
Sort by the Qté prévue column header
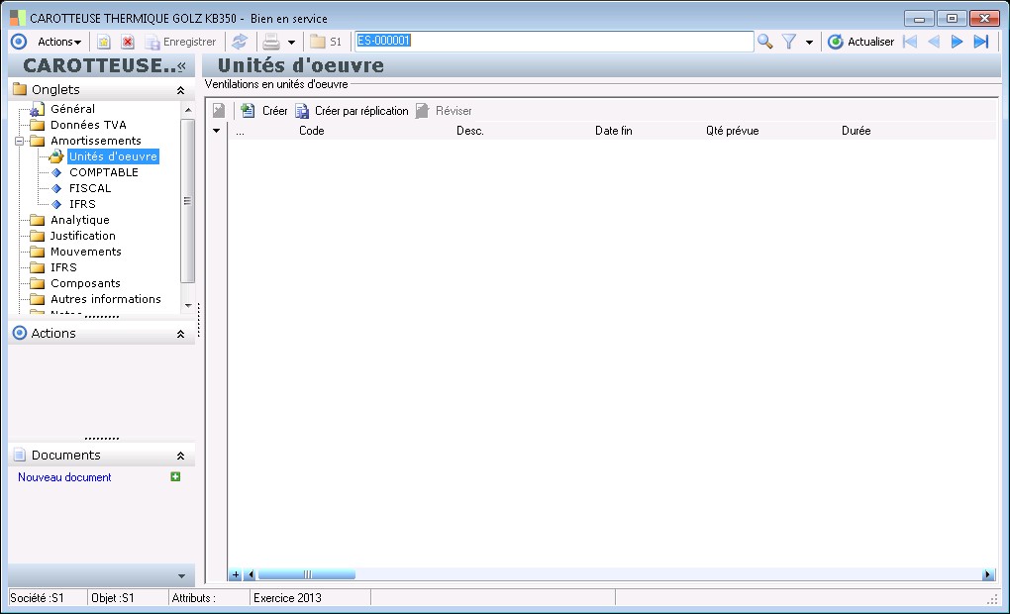point(733,131)
